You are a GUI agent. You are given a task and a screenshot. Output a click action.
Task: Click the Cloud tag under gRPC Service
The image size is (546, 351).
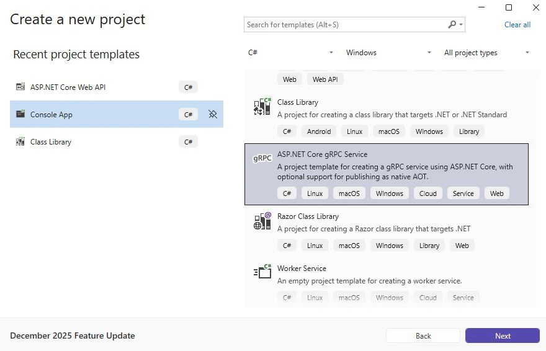[427, 193]
